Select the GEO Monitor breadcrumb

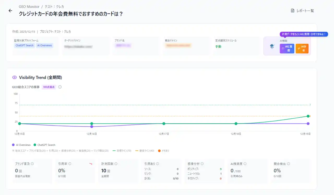(x=29, y=7)
